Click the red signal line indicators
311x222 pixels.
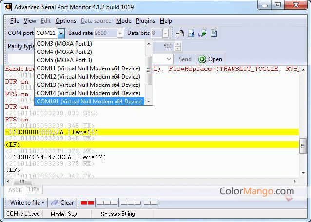point(87,203)
